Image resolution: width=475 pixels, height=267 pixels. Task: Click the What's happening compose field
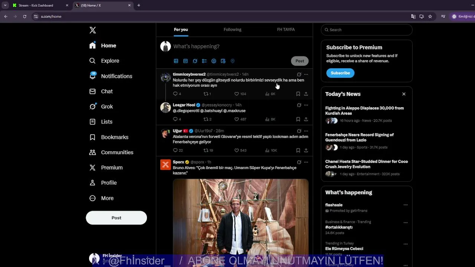click(240, 46)
